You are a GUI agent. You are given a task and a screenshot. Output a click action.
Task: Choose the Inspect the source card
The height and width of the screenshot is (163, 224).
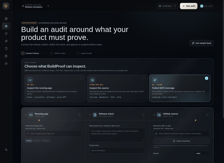pyautogui.click(x=117, y=88)
